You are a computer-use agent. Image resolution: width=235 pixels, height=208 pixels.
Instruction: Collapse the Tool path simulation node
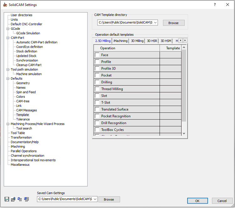pyautogui.click(x=8, y=70)
